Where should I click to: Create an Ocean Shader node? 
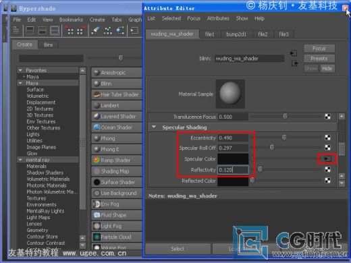point(116,127)
